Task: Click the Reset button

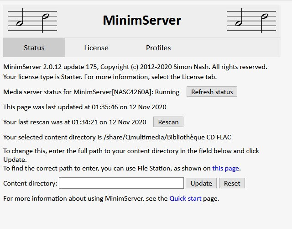Action: click(x=232, y=183)
